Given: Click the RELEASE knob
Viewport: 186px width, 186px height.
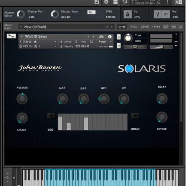Looking at the screenshot, I should coord(22,99).
